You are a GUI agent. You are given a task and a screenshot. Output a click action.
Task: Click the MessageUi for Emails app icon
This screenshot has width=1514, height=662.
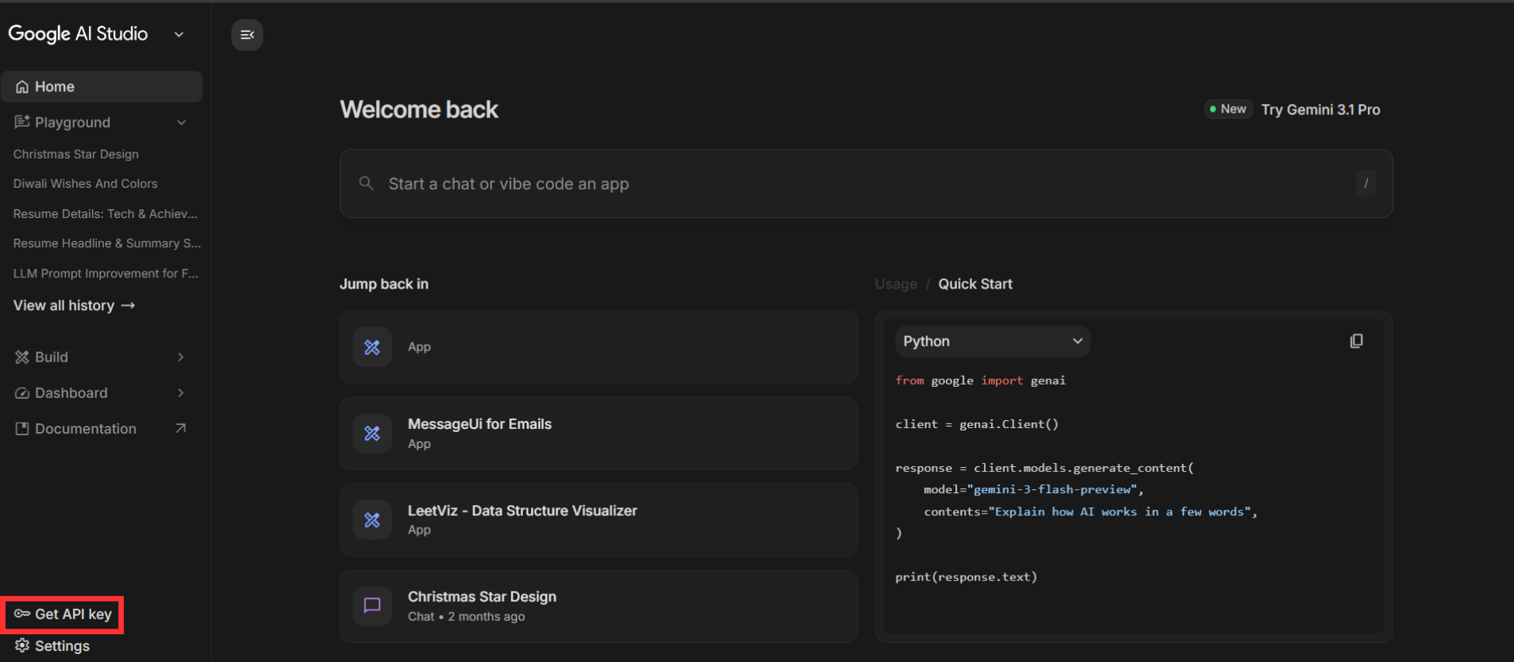click(372, 434)
